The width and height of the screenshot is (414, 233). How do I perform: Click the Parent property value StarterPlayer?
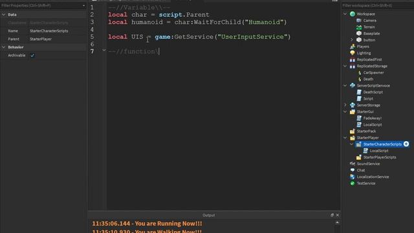tap(41, 39)
